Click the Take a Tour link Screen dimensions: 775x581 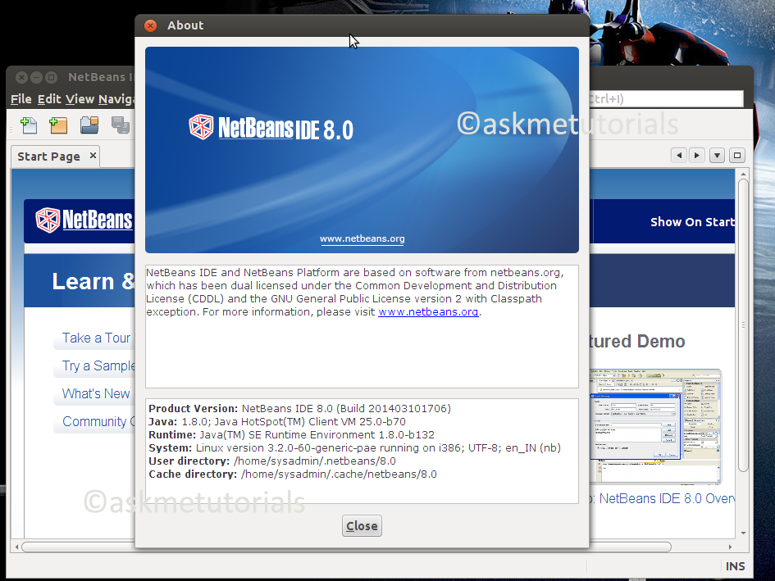[97, 338]
